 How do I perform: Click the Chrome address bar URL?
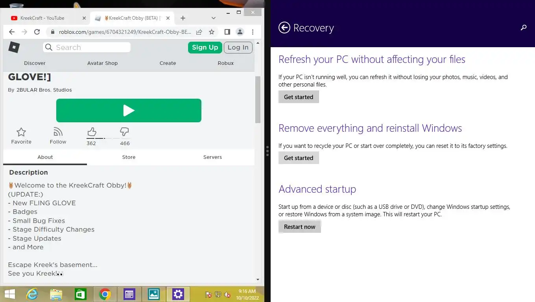pyautogui.click(x=125, y=32)
